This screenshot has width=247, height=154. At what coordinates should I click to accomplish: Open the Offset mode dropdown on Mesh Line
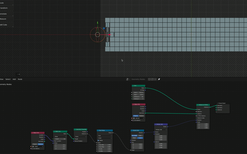(x=60, y=137)
